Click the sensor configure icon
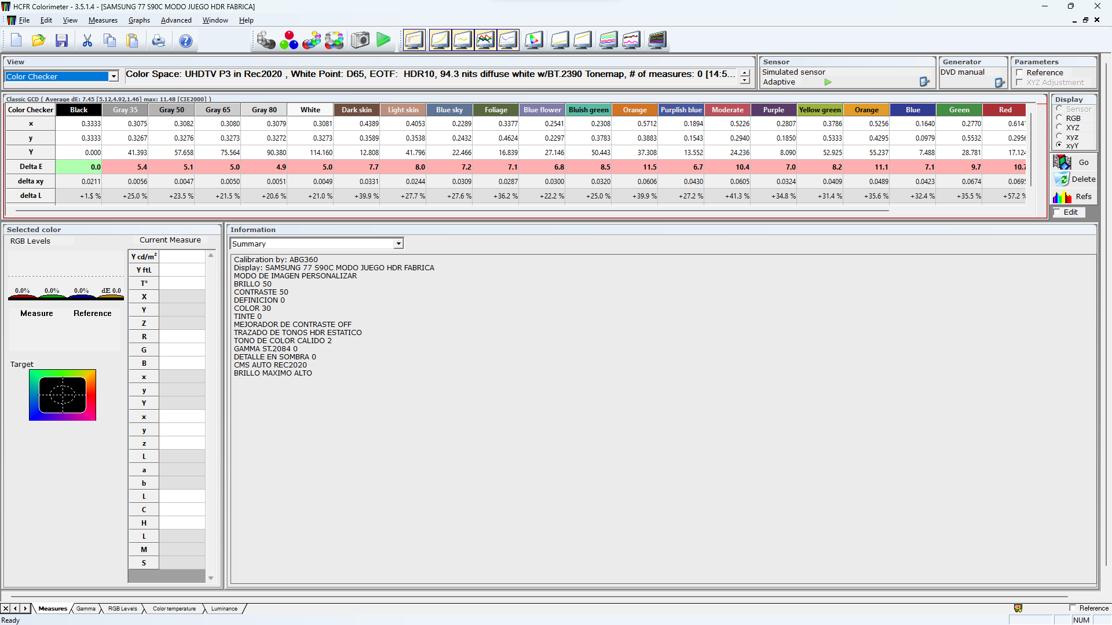Image resolution: width=1112 pixels, height=625 pixels. point(924,82)
